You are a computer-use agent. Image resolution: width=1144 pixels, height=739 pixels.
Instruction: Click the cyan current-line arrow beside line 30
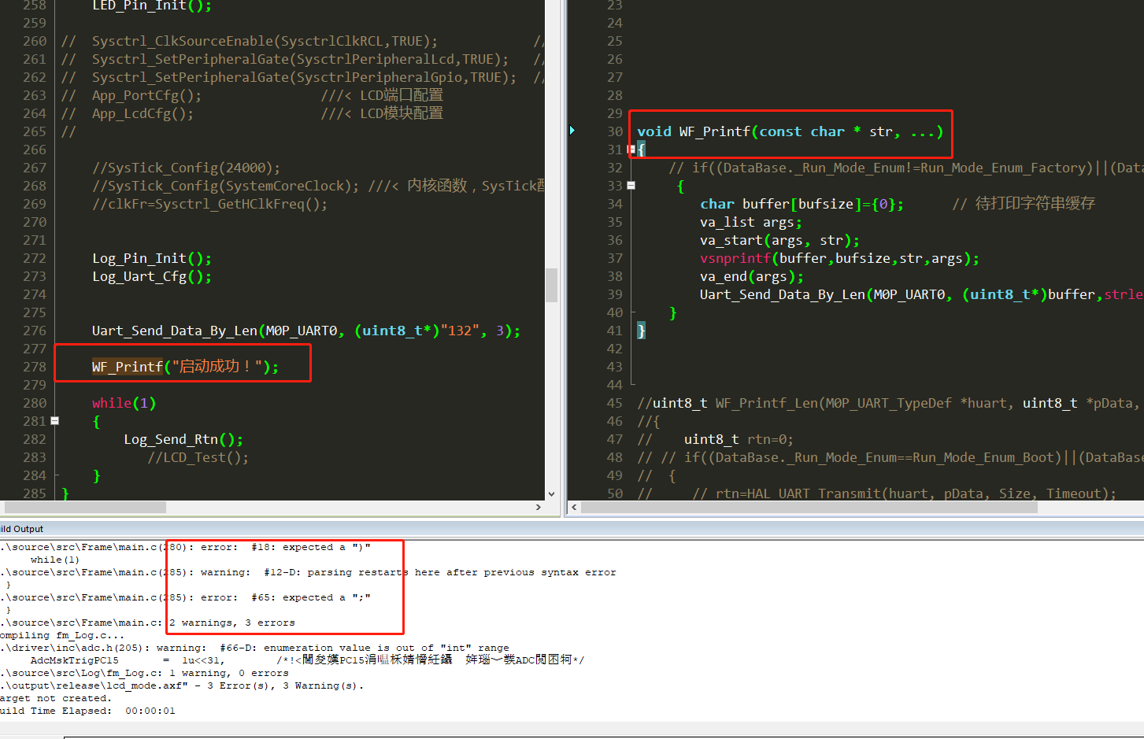[572, 131]
